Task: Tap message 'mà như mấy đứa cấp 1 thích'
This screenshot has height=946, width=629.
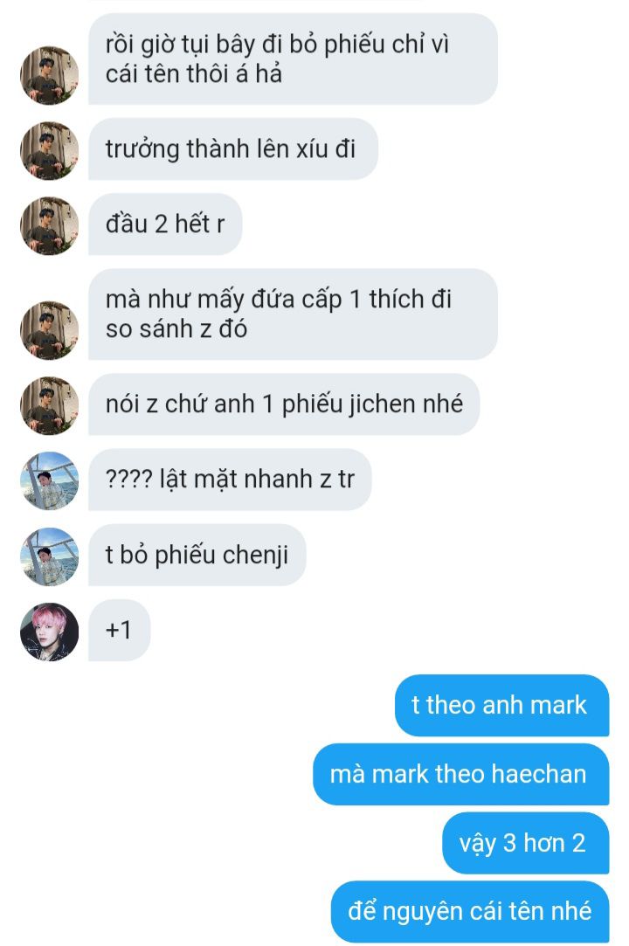Action: point(293,314)
